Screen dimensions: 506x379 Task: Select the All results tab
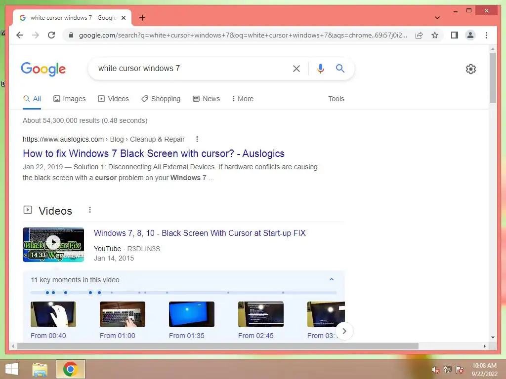click(x=32, y=99)
